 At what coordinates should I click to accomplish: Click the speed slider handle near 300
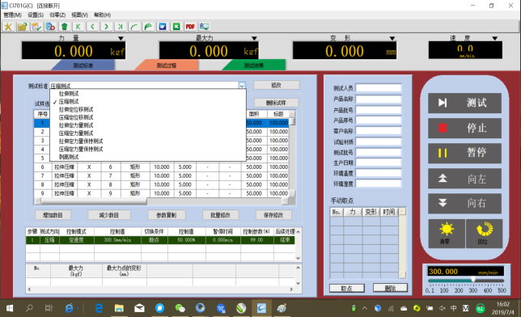[x=473, y=280]
